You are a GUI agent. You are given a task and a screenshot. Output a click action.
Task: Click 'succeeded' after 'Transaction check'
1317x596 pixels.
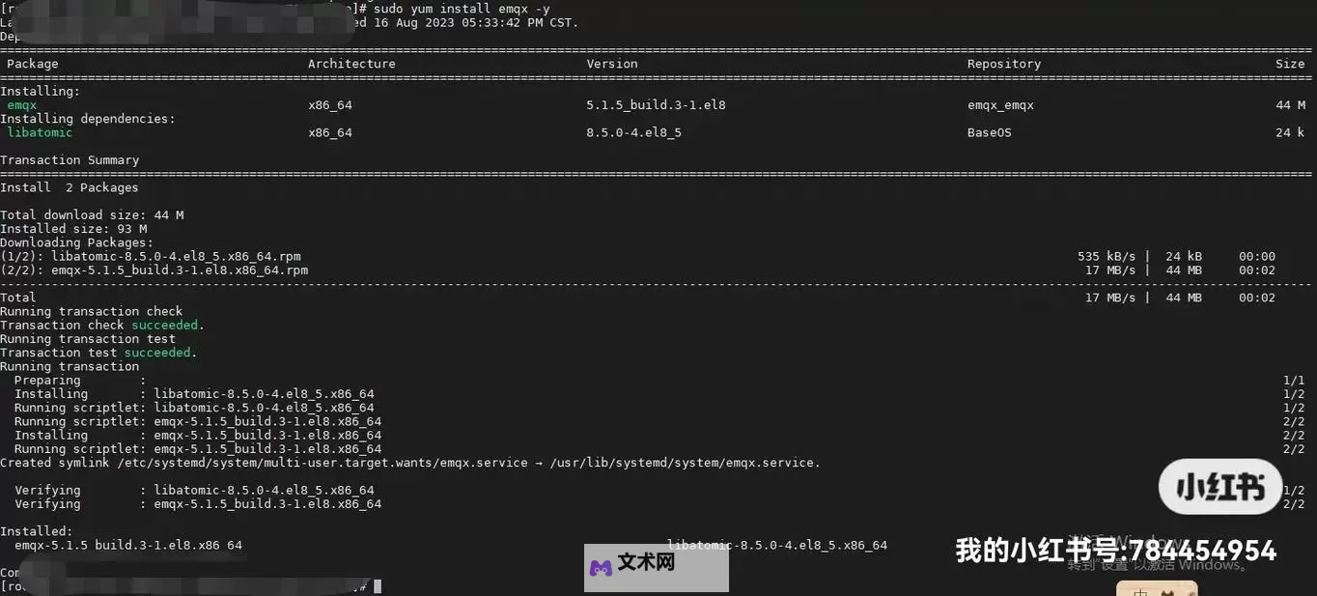[x=165, y=326]
